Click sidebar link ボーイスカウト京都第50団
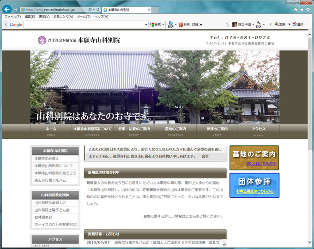This screenshot has height=249, width=314. point(55,225)
